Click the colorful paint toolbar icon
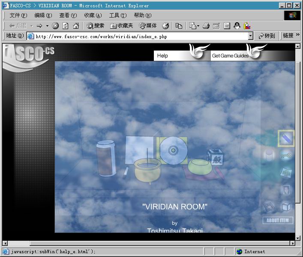This screenshot has height=257, width=303. tap(247, 26)
